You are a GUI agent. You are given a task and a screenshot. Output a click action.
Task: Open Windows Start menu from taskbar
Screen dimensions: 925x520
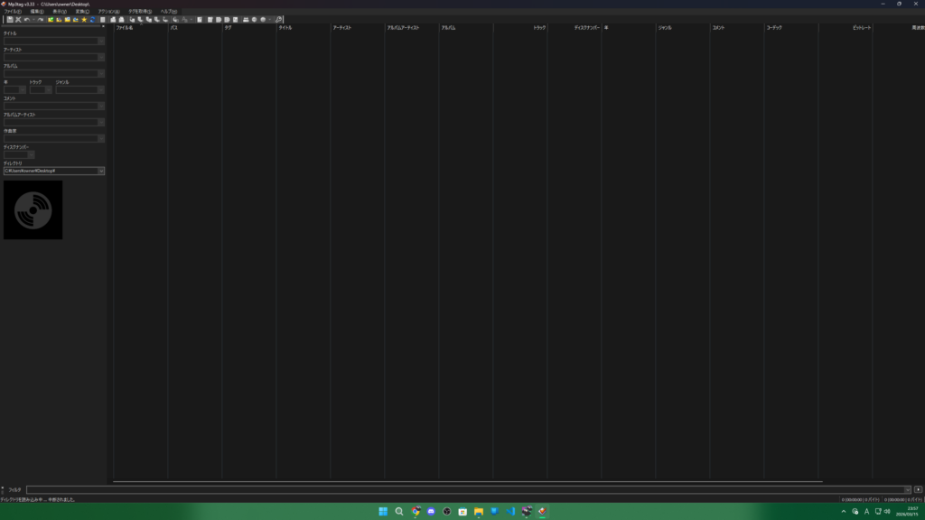[x=383, y=511]
